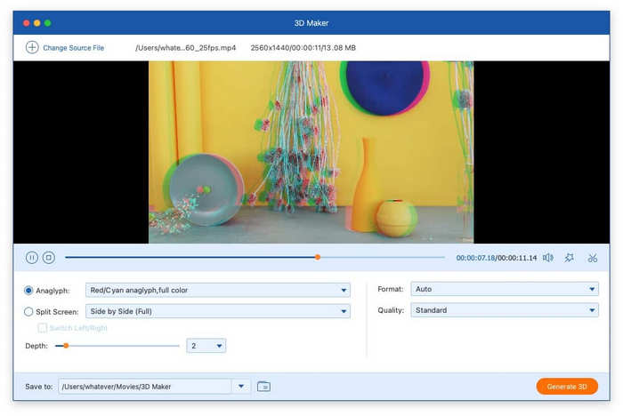Open the Red/Cyan anaglyph dropdown
Screen dimensions: 623x416
pos(218,290)
